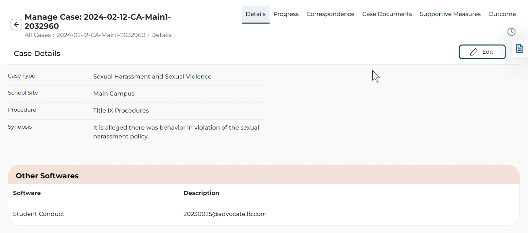Click the advocate.lb.com email description

point(225,214)
